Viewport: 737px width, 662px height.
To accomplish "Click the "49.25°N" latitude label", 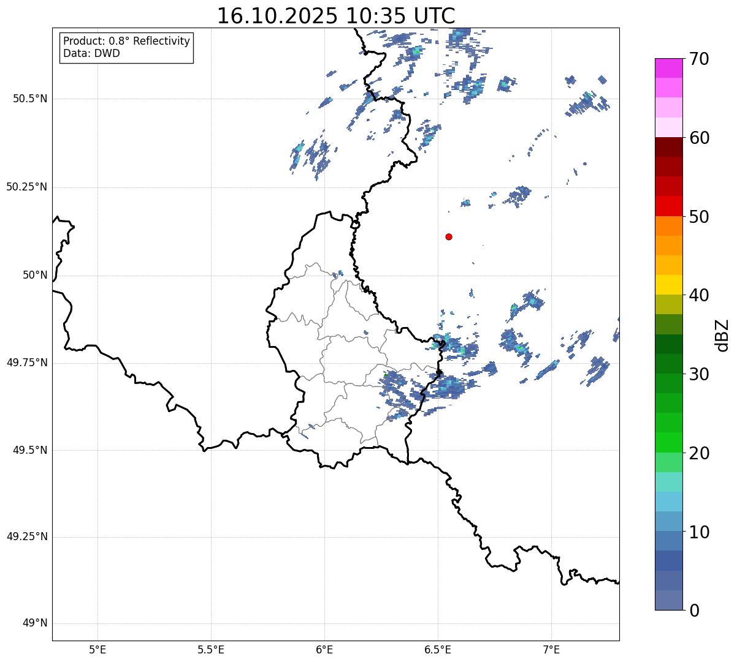I will pos(27,537).
